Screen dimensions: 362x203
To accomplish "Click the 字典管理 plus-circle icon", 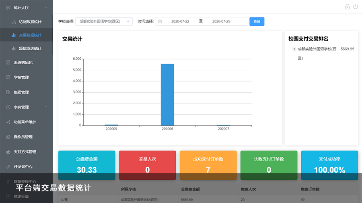I will 8,107.
